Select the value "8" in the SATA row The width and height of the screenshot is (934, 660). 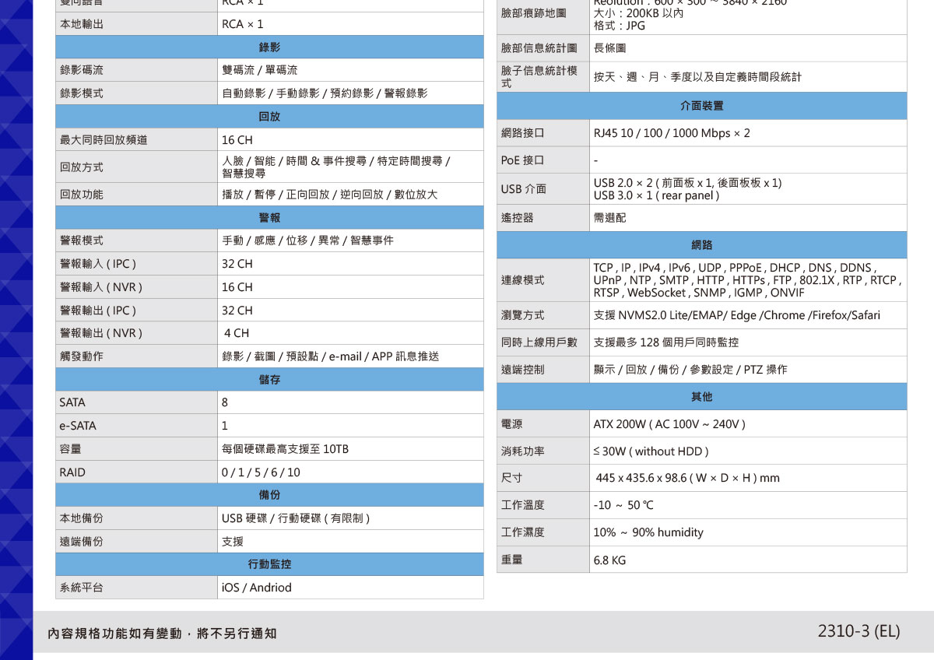(225, 402)
